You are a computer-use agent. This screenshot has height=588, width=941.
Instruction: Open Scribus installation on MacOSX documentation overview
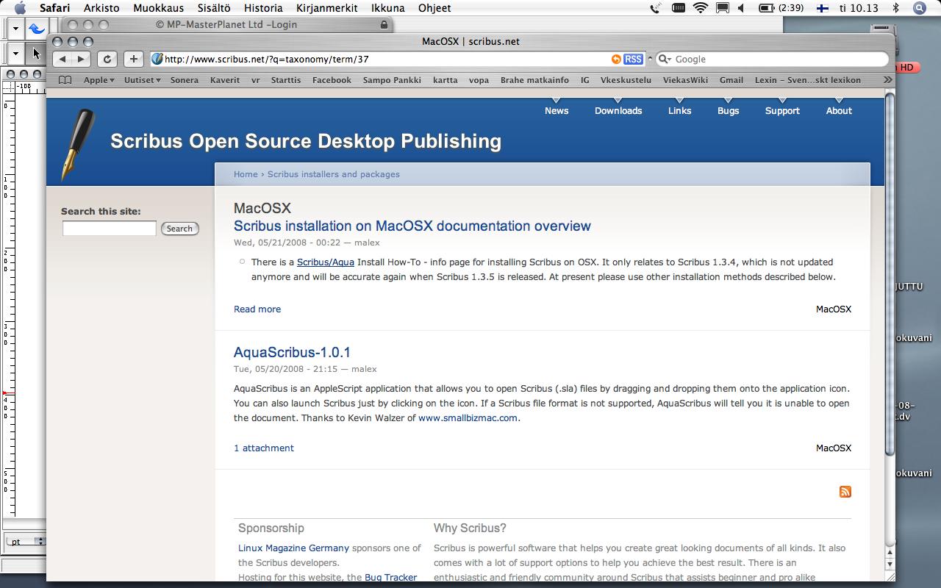412,226
